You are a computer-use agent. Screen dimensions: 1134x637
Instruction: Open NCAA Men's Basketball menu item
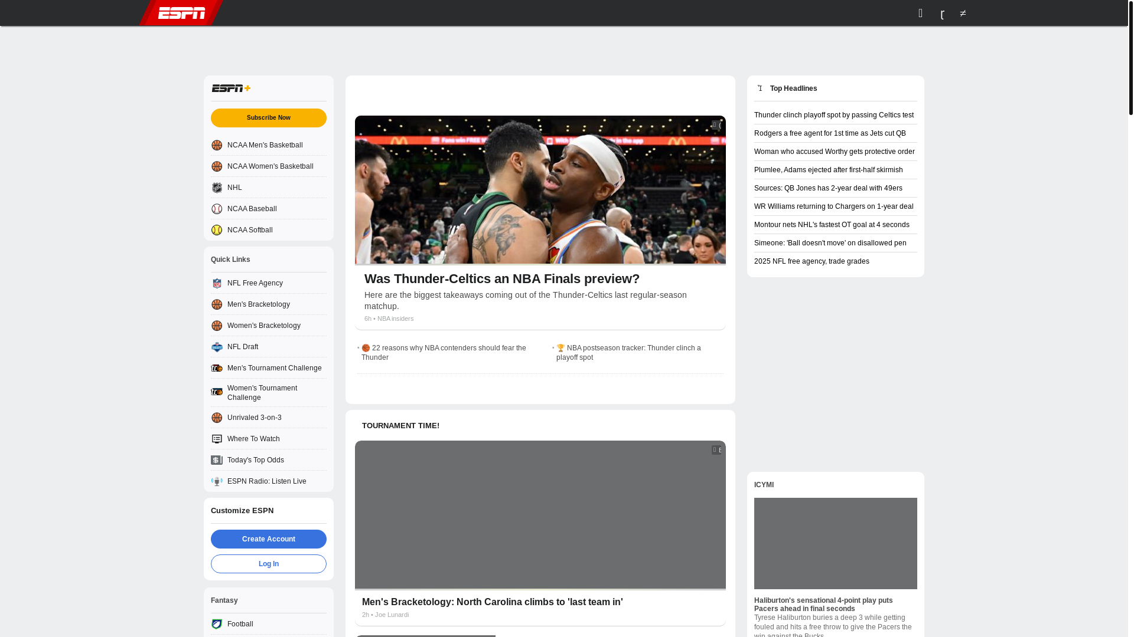(269, 145)
